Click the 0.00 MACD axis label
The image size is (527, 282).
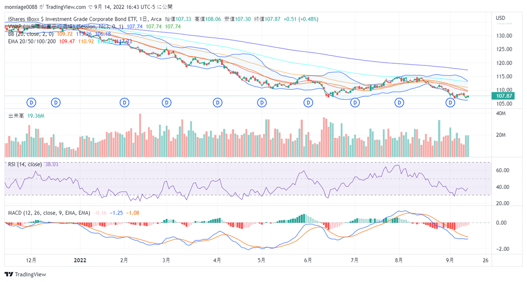coord(502,223)
